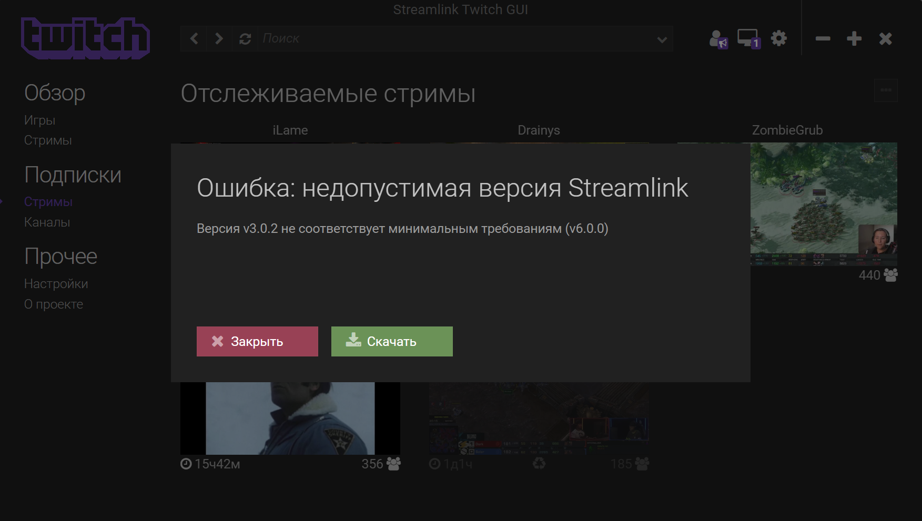The width and height of the screenshot is (922, 521).
Task: Open Каналы in the sidebar
Action: [x=47, y=222]
